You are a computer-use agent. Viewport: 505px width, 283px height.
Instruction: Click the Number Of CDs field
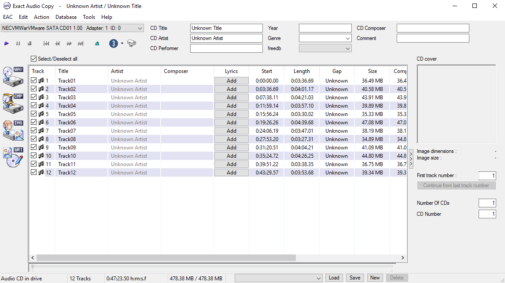[x=487, y=203]
